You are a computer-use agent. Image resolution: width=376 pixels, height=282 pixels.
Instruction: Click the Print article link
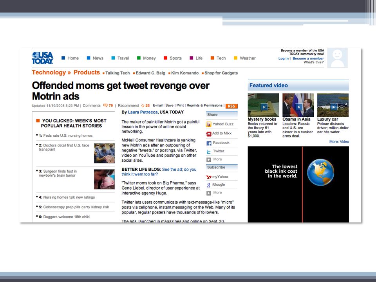pos(180,105)
